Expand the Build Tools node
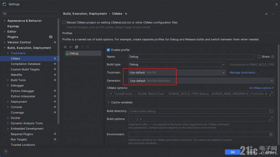This screenshot has height=157, width=280. (x=8, y=80)
